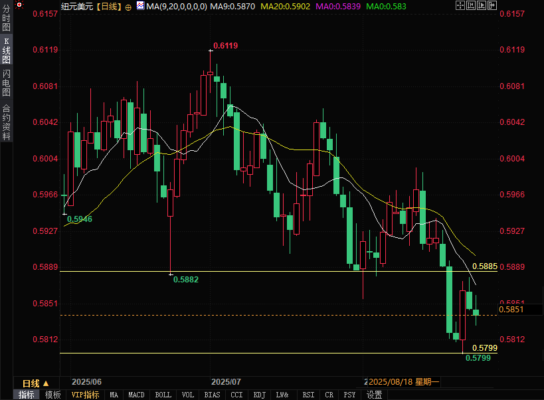
Task: Click the right axis 0.5927 price label
Action: coord(512,231)
